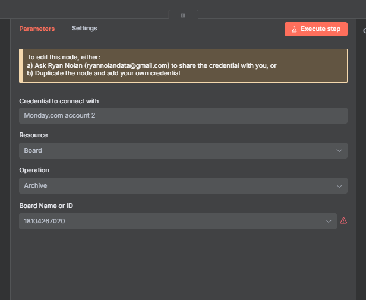This screenshot has height=300, width=366.
Task: Switch to the Parameters tab
Action: tap(37, 29)
